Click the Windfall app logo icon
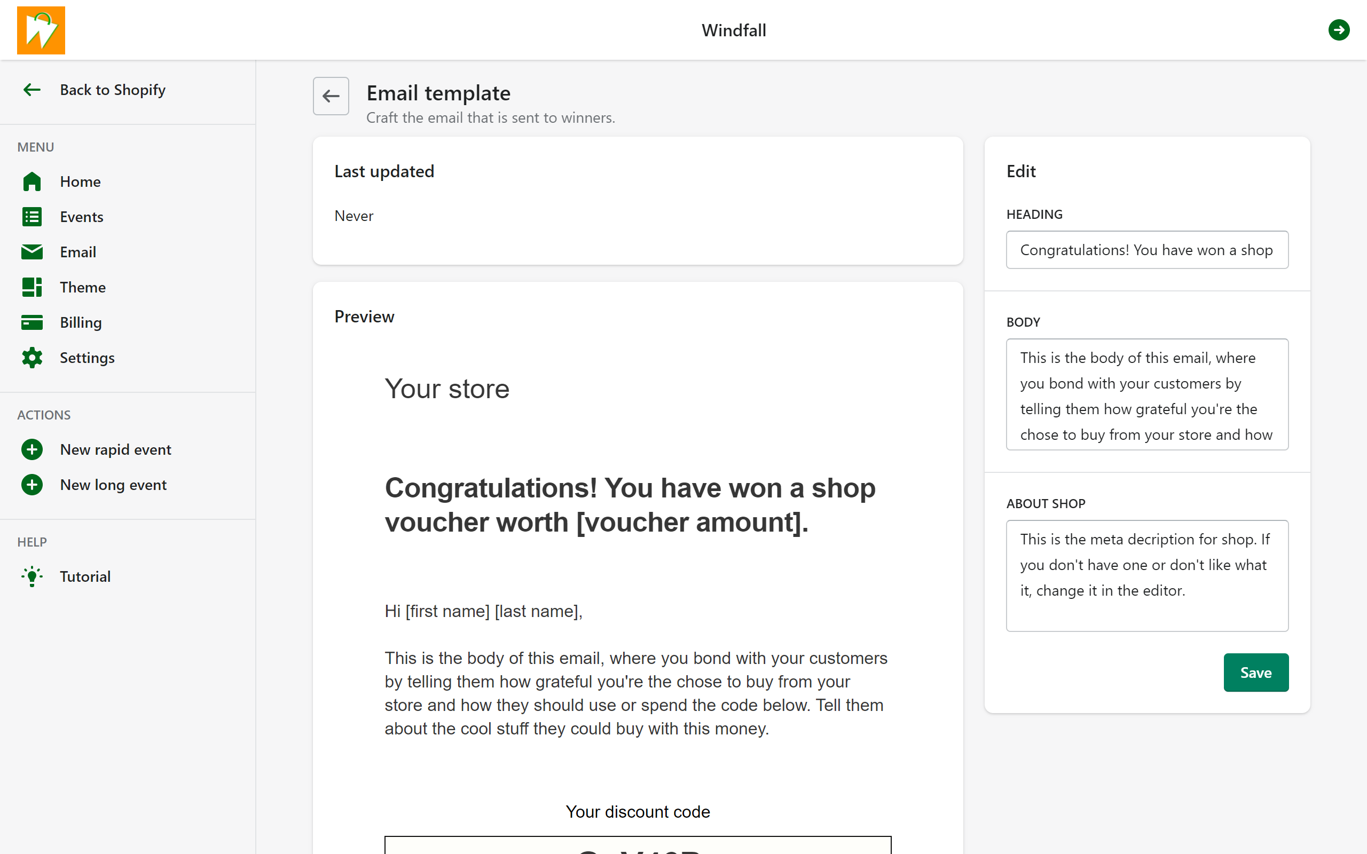Image resolution: width=1367 pixels, height=854 pixels. 41,29
